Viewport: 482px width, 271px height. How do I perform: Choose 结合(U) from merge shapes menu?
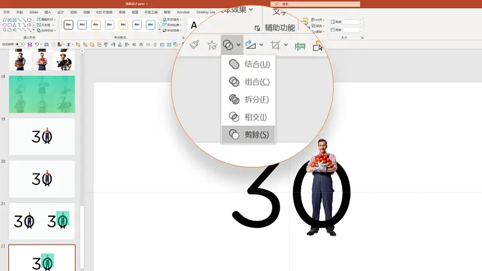point(248,64)
